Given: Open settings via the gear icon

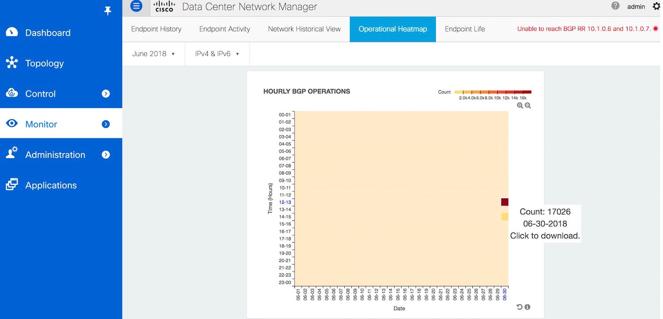Looking at the screenshot, I should (657, 6).
